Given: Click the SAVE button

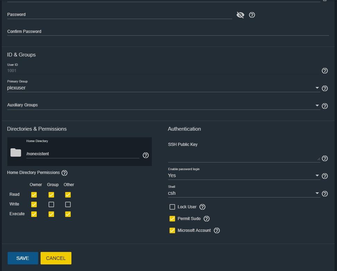Looking at the screenshot, I should (x=23, y=258).
